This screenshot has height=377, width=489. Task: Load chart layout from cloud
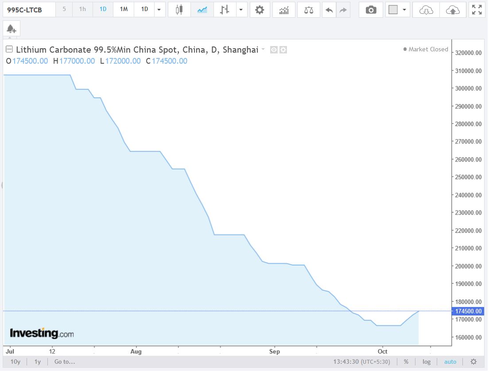pyautogui.click(x=426, y=9)
